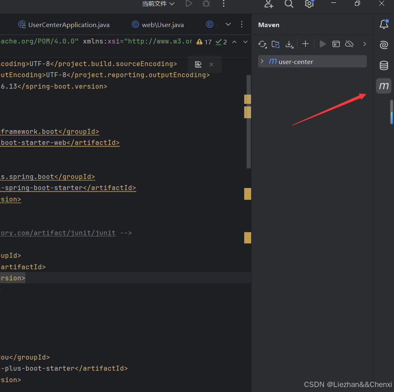Go to next highlighted problem
Viewport: 394px width, 392px height.
tap(245, 42)
